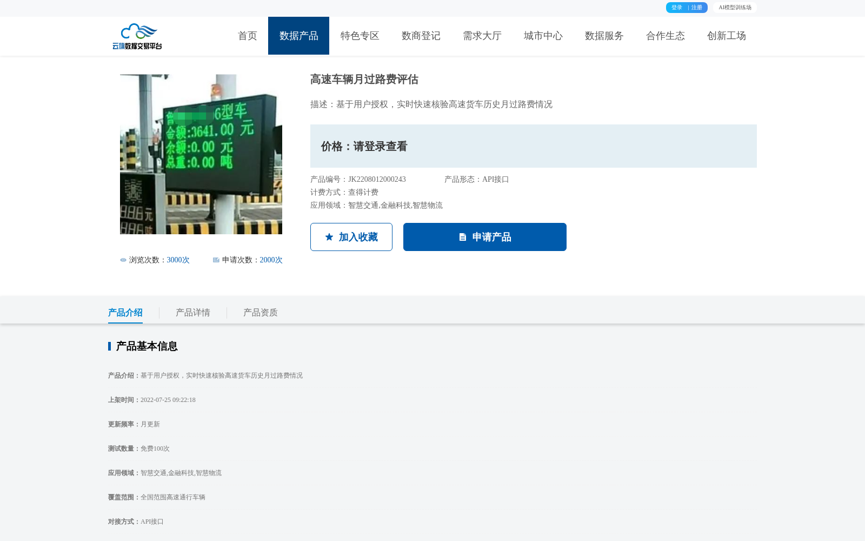Image resolution: width=865 pixels, height=541 pixels.
Task: Click the 云端数据交易平台 cloud logo
Action: click(x=137, y=36)
